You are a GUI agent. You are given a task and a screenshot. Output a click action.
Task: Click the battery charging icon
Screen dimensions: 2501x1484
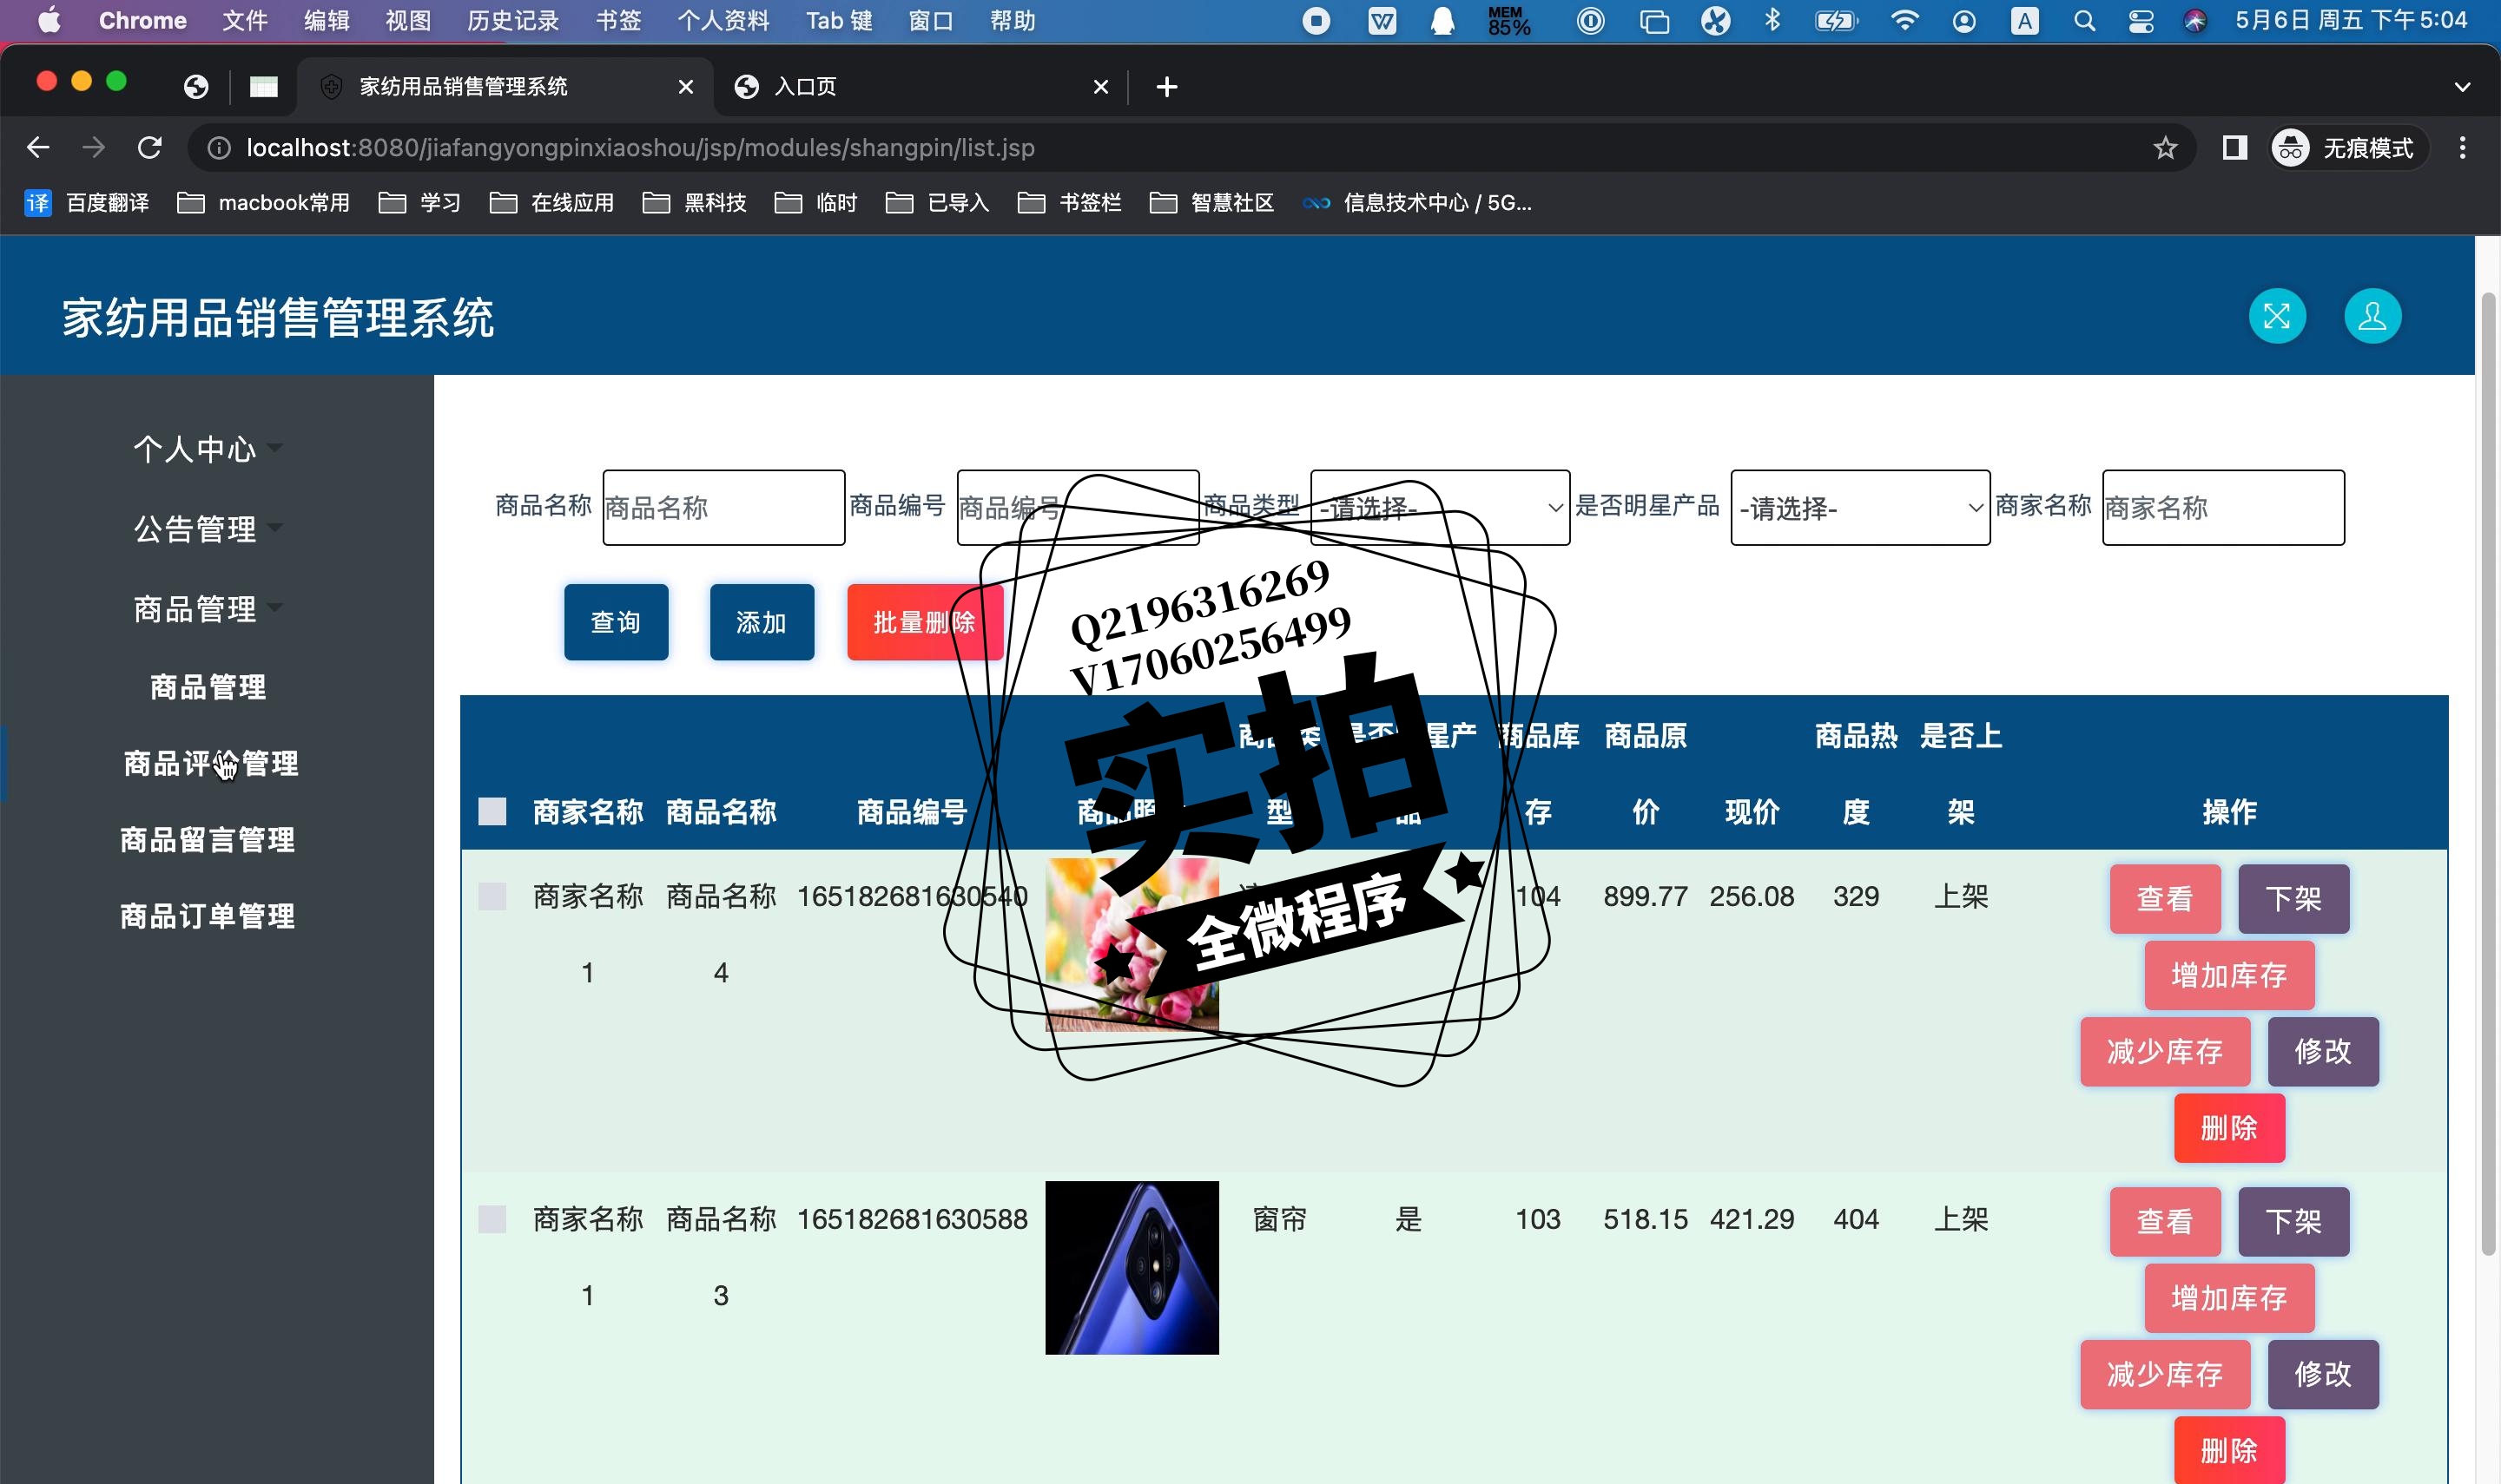[x=1836, y=21]
